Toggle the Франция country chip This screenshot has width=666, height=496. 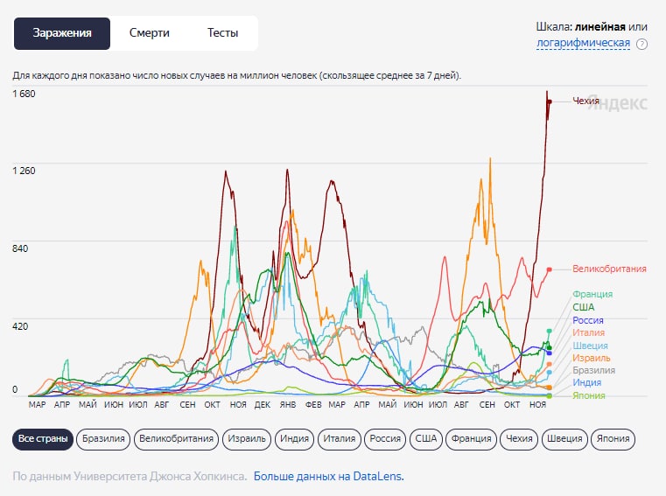[471, 438]
